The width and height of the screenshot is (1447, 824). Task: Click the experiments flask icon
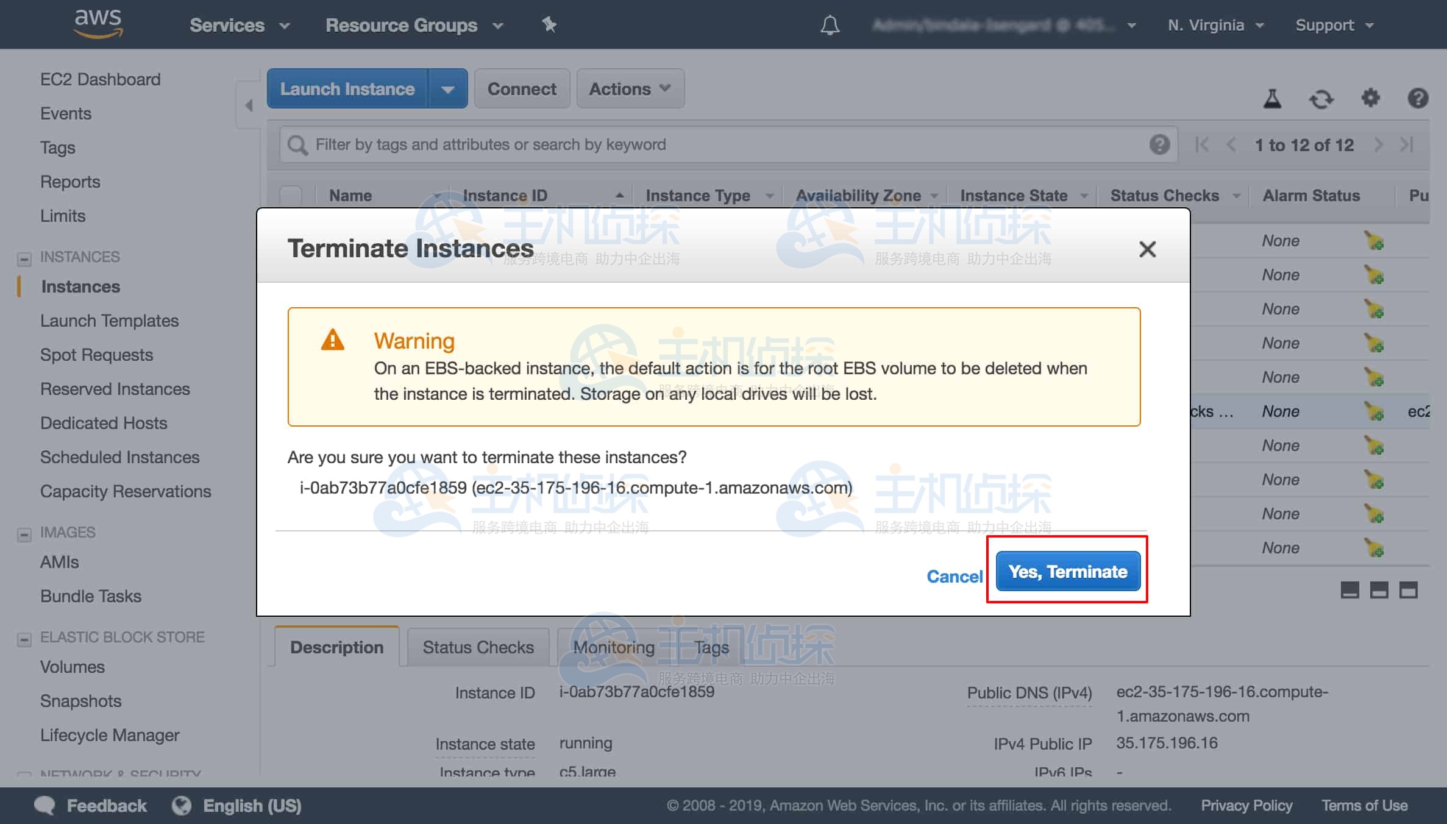click(x=1272, y=99)
